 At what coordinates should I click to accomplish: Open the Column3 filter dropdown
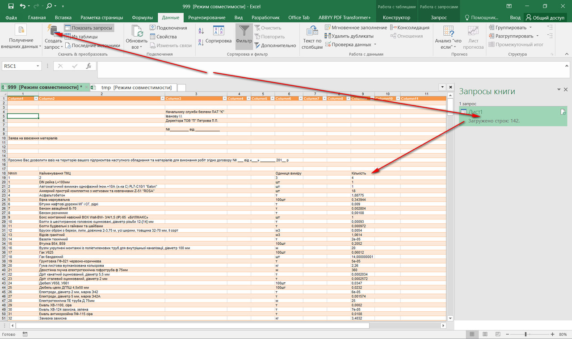(224, 98)
